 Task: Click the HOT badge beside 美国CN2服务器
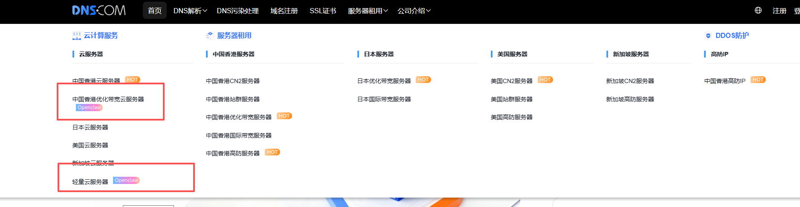[545, 80]
